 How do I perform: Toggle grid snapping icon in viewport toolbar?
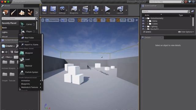pos(99,20)
